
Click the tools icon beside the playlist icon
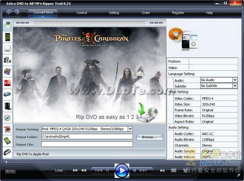pos(185,170)
